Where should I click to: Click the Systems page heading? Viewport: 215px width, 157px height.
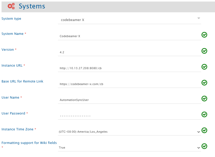pyautogui.click(x=32, y=6)
